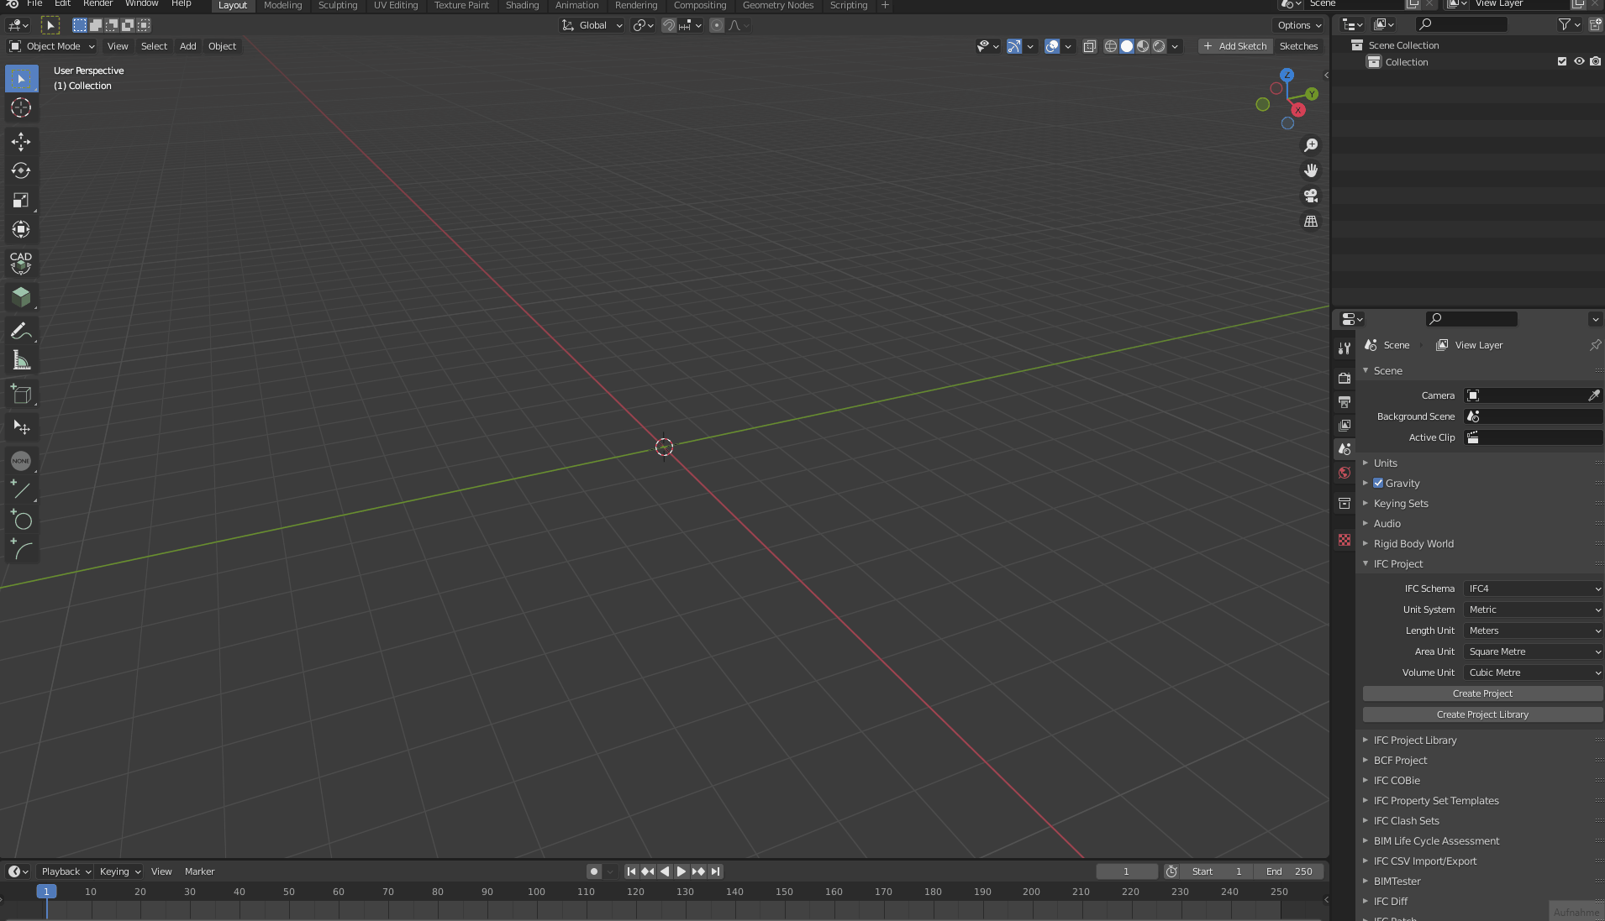Activate the Rotate tool

[21, 170]
